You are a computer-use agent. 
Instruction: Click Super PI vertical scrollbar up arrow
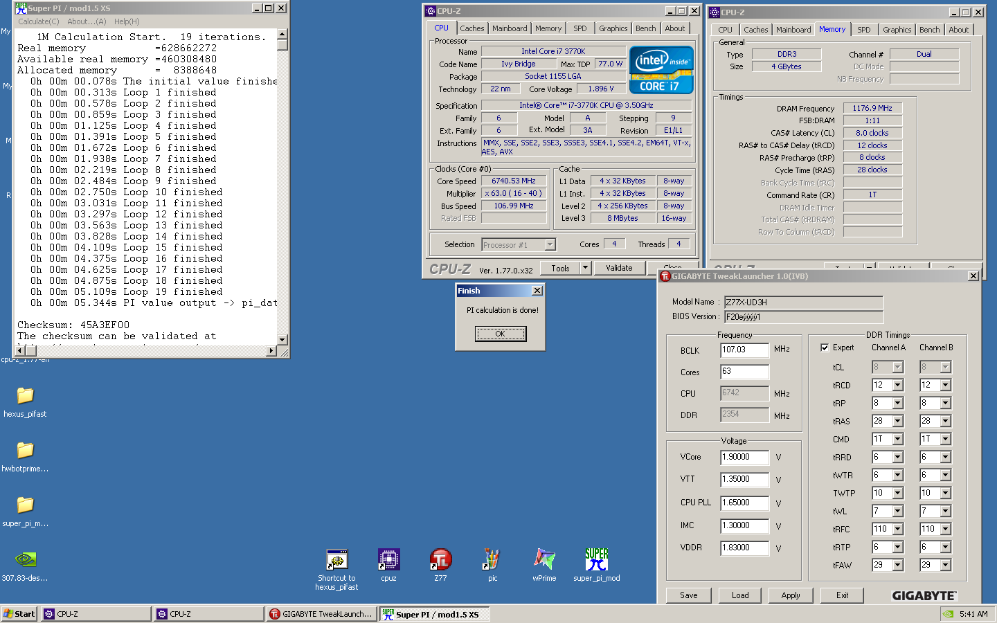pos(282,34)
